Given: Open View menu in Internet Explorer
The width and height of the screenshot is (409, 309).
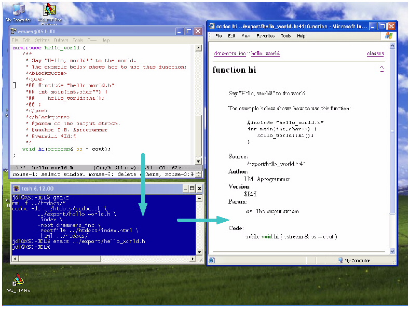Looking at the screenshot, I should coord(246,36).
